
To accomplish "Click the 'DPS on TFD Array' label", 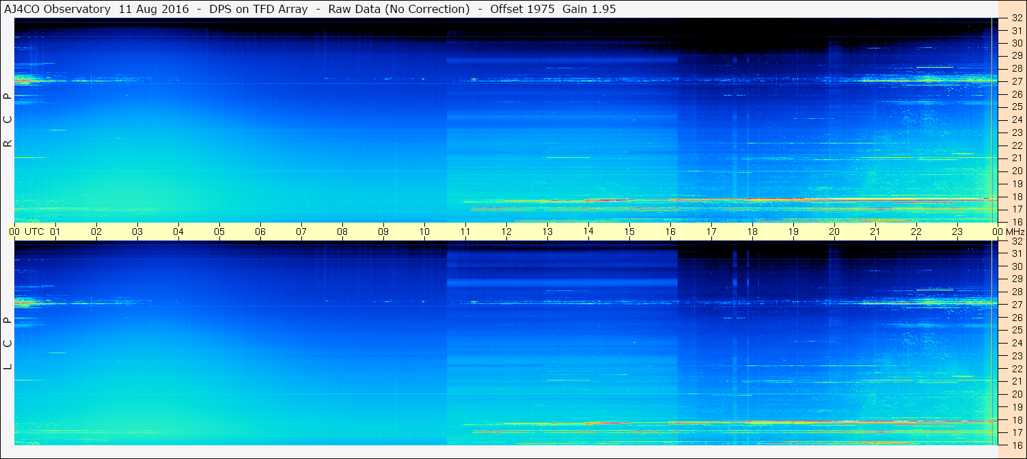I will point(258,9).
